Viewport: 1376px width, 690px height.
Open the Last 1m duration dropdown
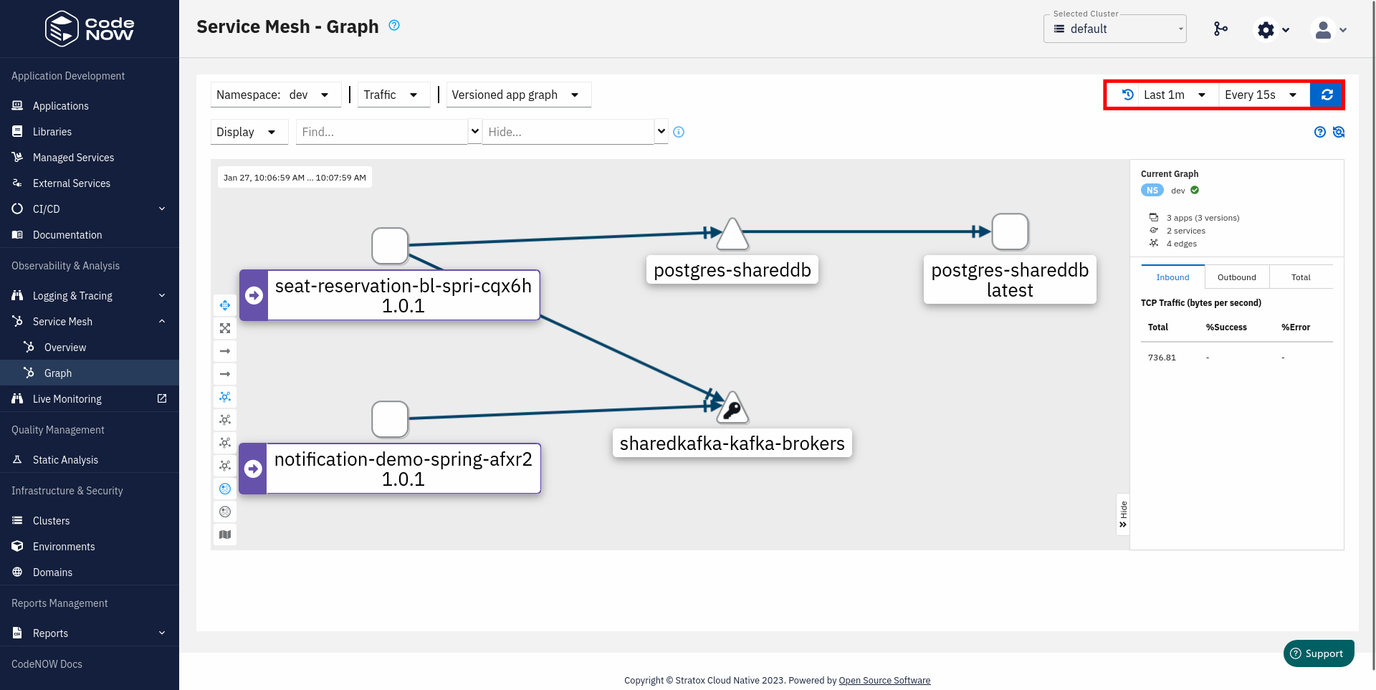pos(1175,95)
